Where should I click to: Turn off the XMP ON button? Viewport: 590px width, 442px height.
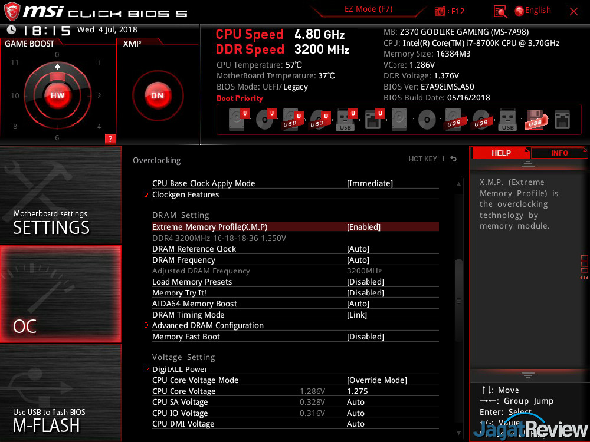157,95
